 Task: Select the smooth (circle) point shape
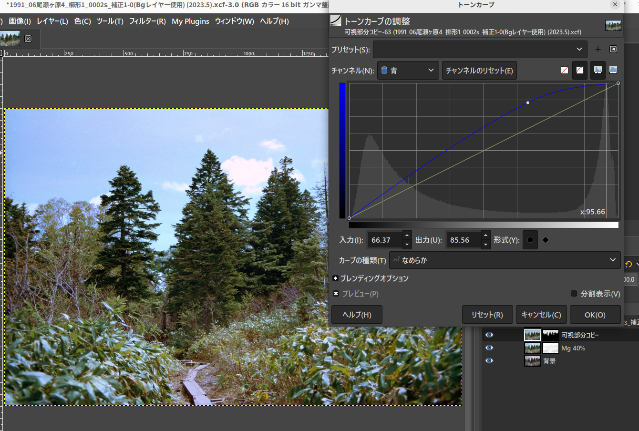coord(530,240)
